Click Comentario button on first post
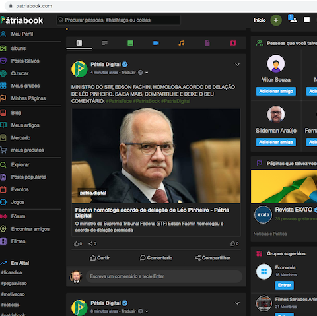The height and width of the screenshot is (316, 317). (x=156, y=258)
